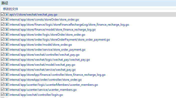
Task: Uncheck the api/v1/store/wechat/wechat_pay.go checkbox
Action: click(3, 14)
